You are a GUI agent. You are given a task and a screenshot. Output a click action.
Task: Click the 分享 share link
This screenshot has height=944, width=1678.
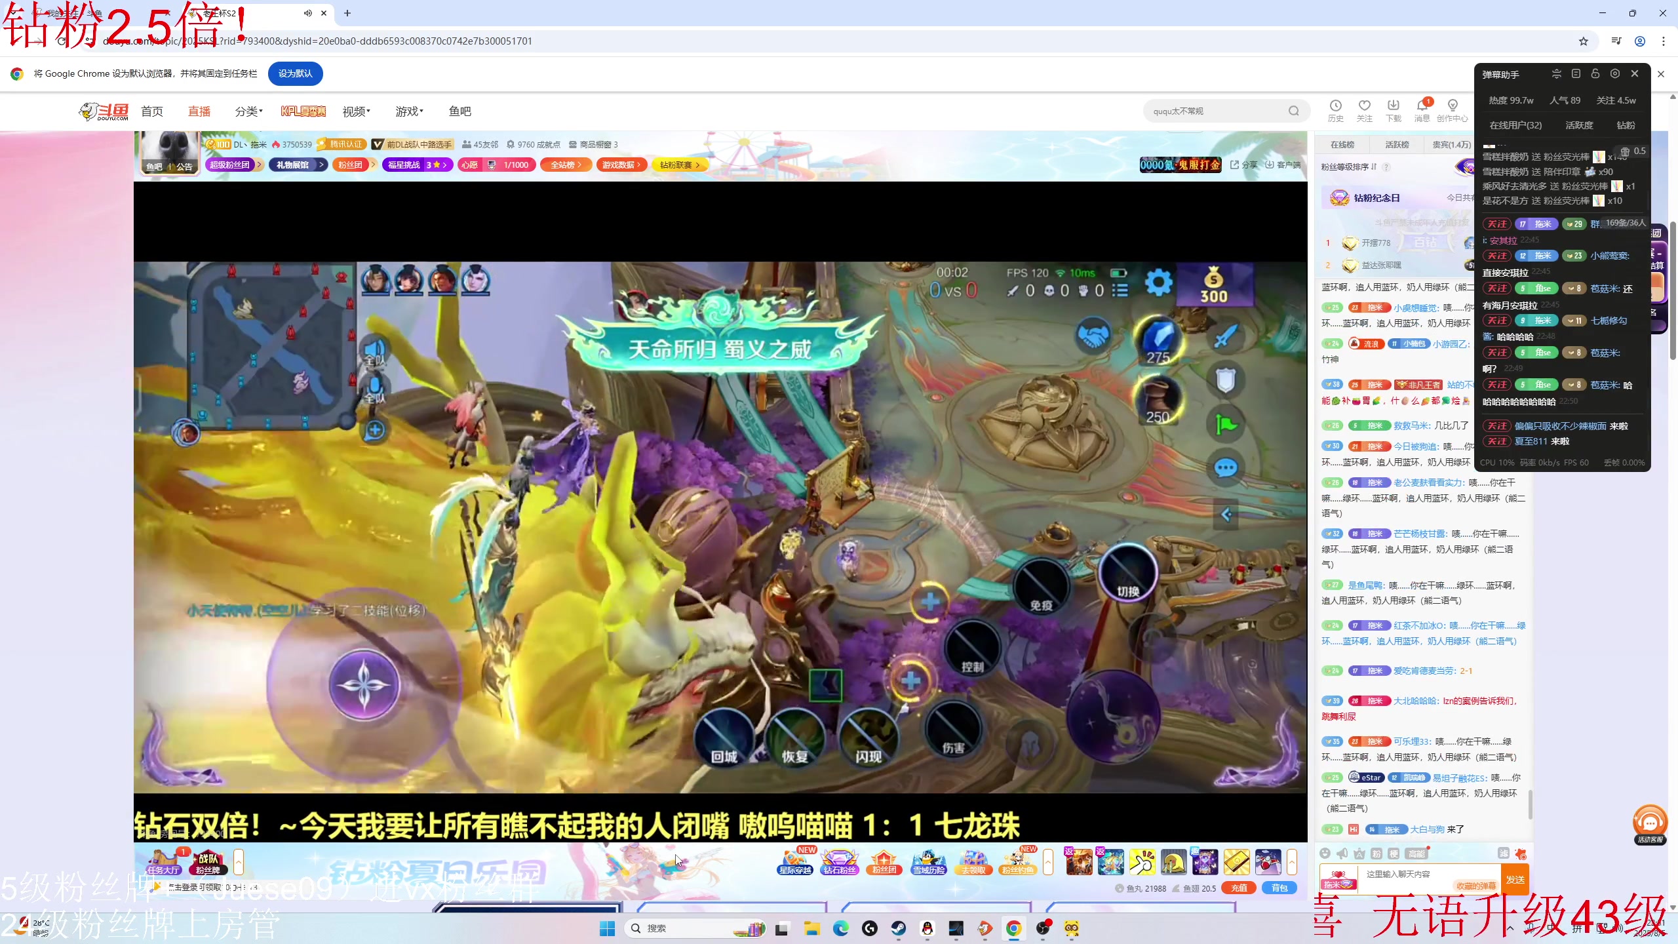[1243, 165]
